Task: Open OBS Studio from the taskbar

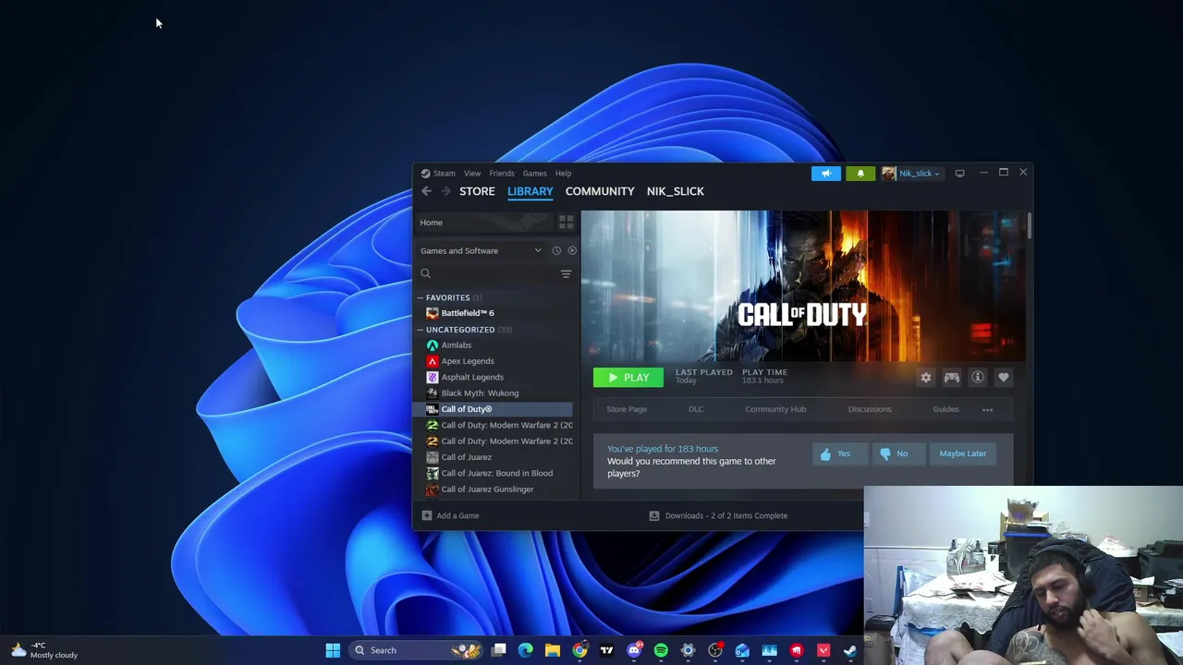Action: 715,650
